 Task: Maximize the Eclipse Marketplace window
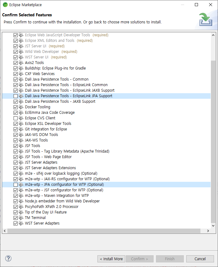(196, 5)
